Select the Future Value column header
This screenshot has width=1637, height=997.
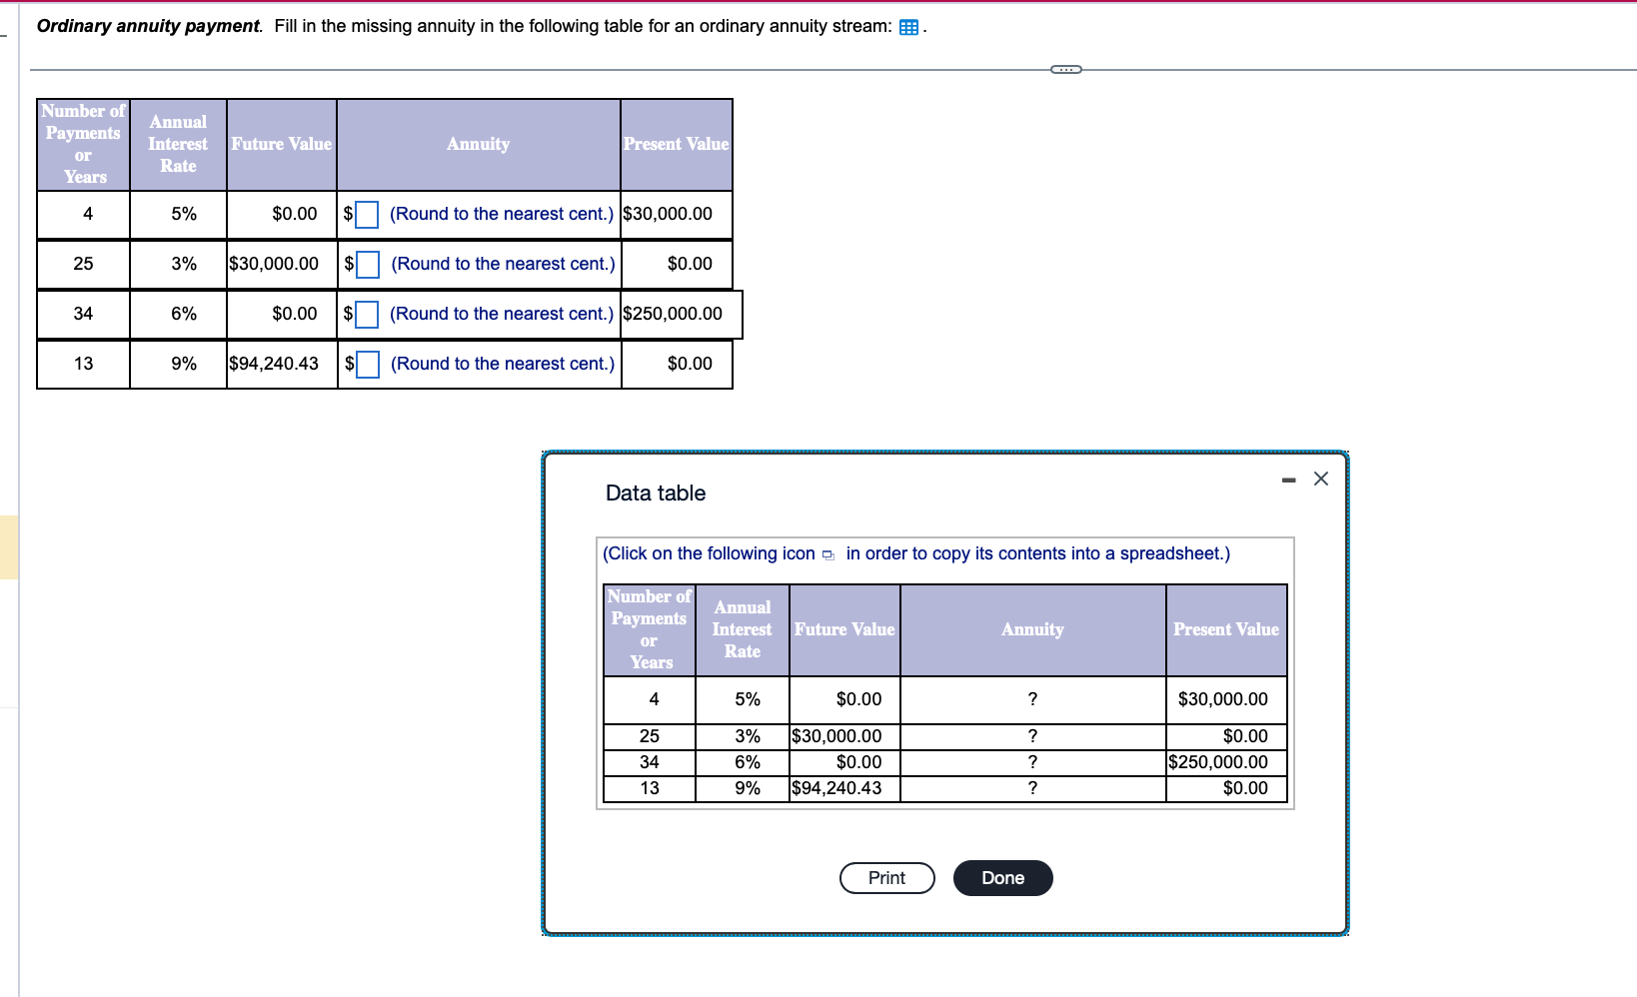point(281,144)
